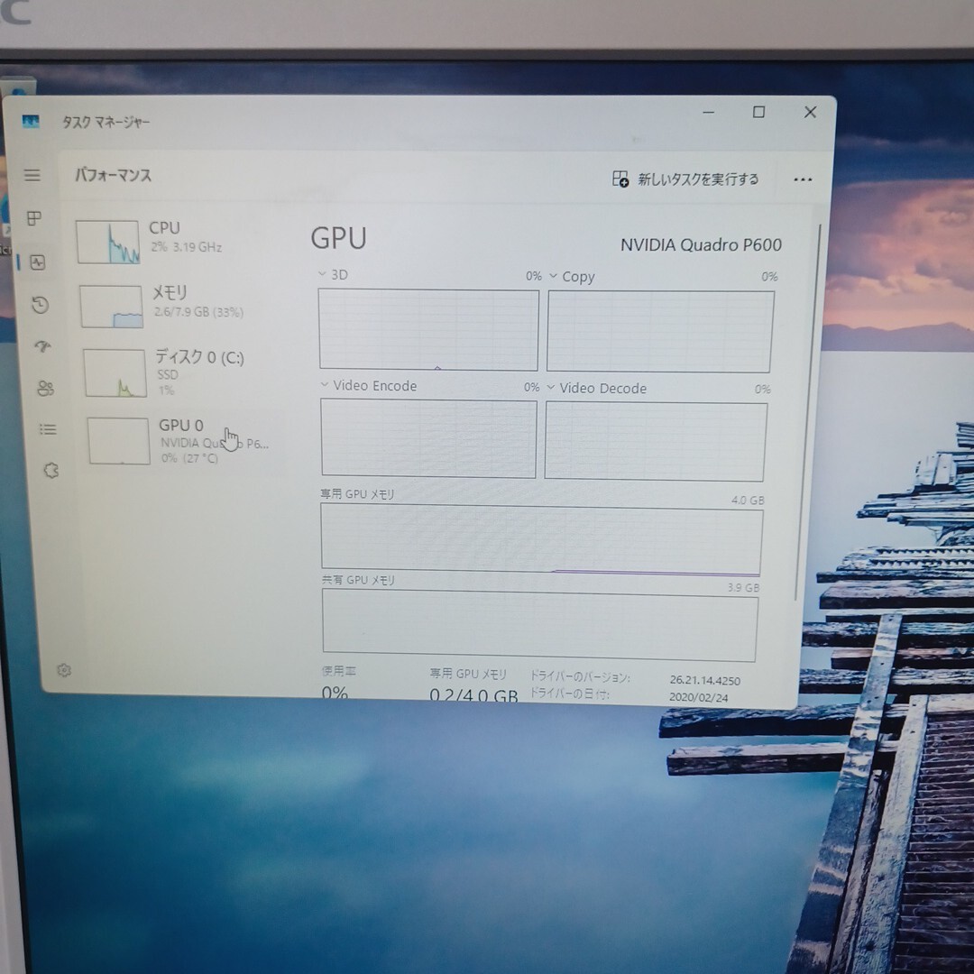Open the Startup apps page icon
The width and height of the screenshot is (974, 974).
[x=43, y=346]
